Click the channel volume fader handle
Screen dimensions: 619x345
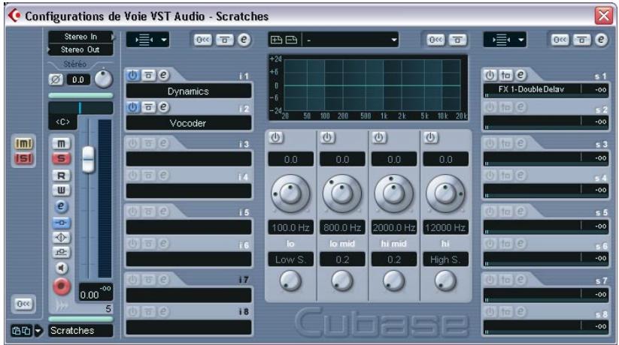click(x=88, y=160)
